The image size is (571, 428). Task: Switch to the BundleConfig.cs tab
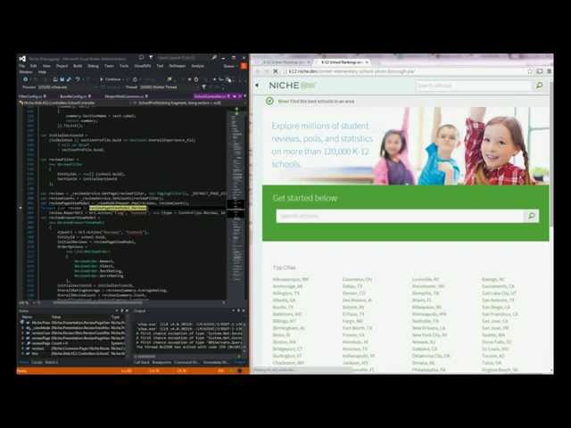[x=73, y=96]
